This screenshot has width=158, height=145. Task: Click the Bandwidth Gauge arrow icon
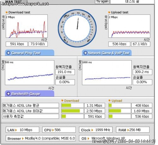8,94
